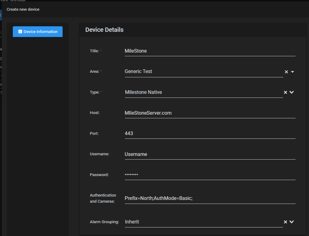Click the Host: field label
The image size is (309, 236).
pos(95,113)
